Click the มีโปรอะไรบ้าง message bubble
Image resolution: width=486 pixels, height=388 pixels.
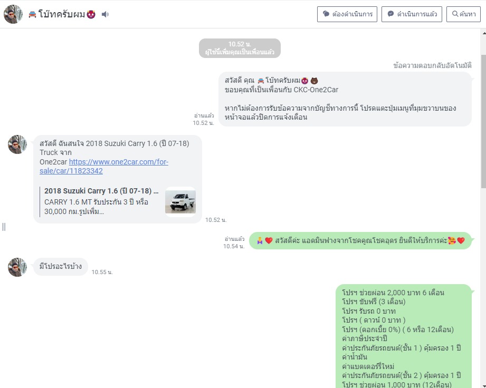click(61, 266)
